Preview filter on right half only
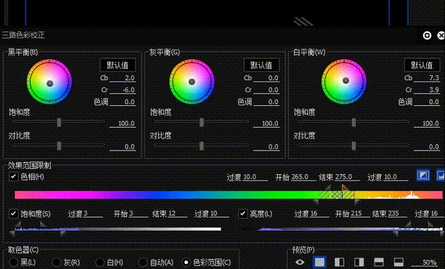This screenshot has height=269, width=445. coord(359,262)
